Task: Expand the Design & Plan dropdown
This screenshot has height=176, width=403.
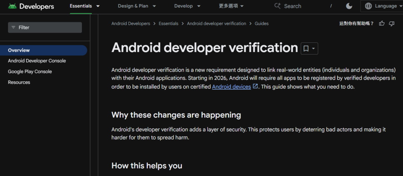Action: pyautogui.click(x=137, y=6)
